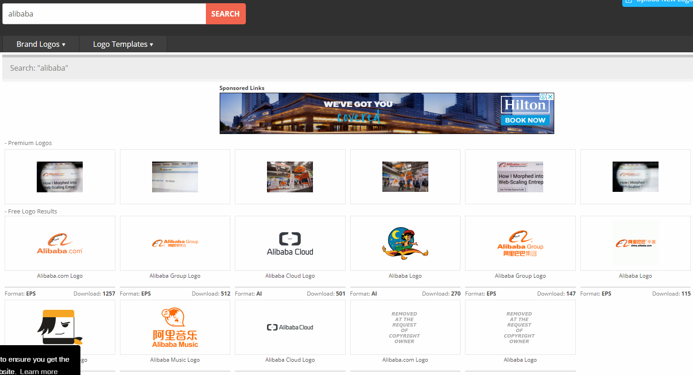Screen dimensions: 693x375
Task: Click the 'Download: 147' text
Action: pos(557,294)
